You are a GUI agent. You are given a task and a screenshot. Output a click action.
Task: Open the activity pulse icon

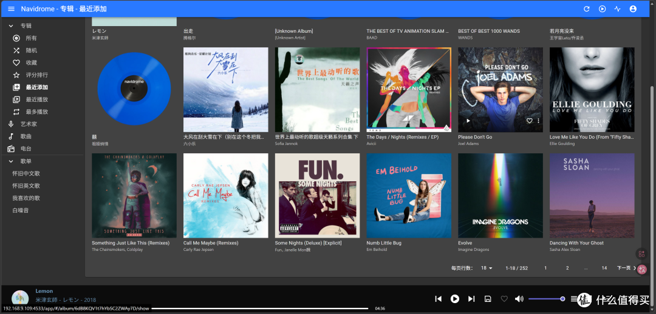[x=618, y=8]
